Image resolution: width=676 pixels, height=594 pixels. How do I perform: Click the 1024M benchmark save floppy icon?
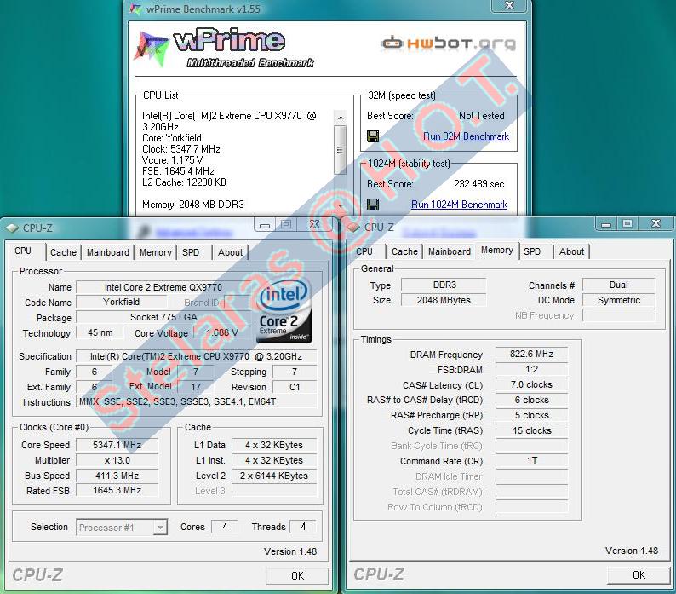(x=373, y=205)
